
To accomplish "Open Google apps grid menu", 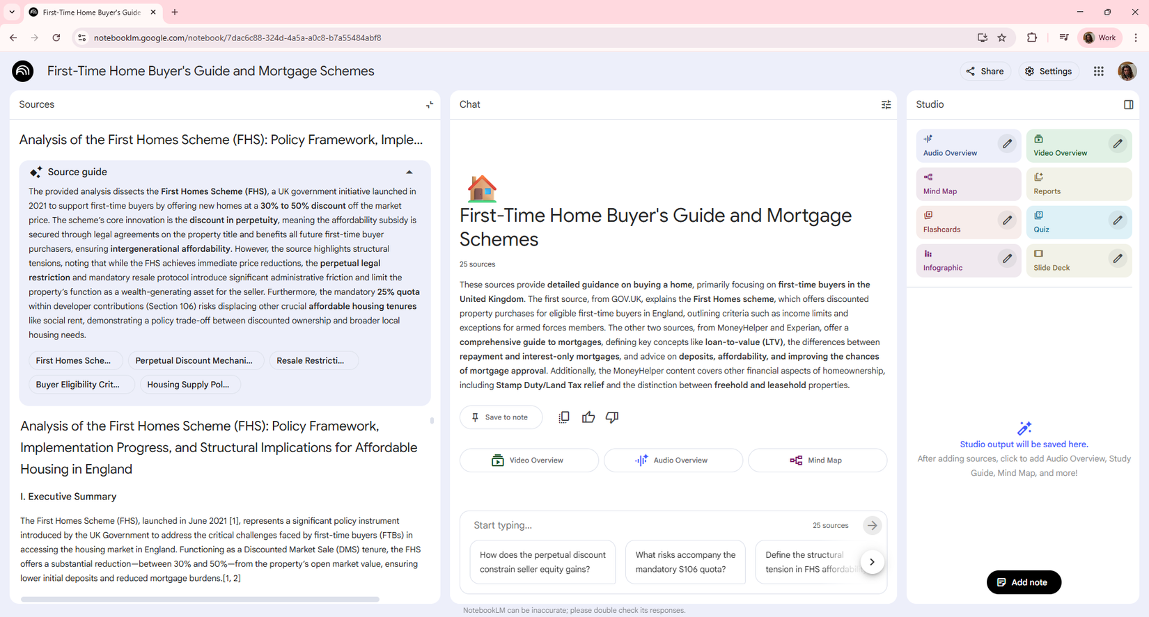I will (x=1098, y=71).
